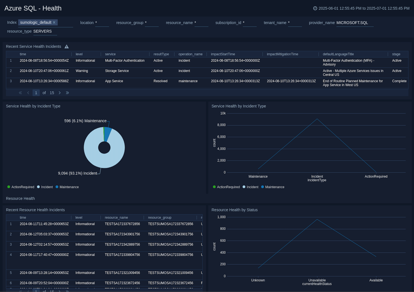The image size is (414, 292).
Task: Click the Incident peak on incident type line chart
Action: pos(317,119)
